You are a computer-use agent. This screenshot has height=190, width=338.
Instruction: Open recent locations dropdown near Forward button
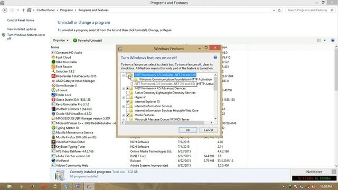point(18,10)
